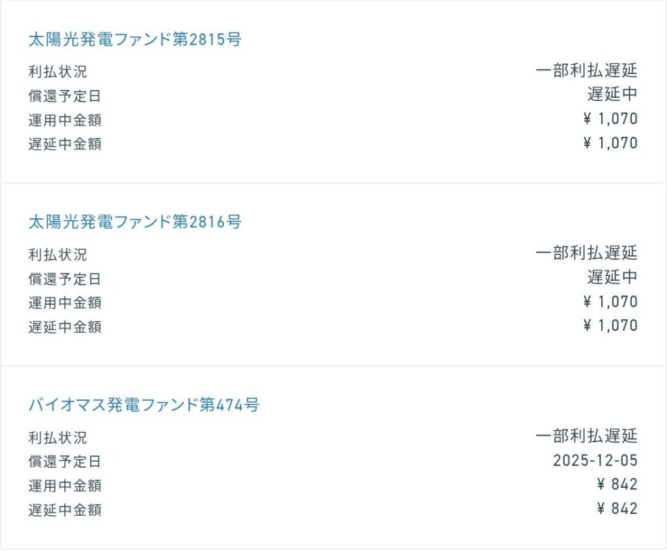Click 償還予定日 label in fund 第2815号 card
The width and height of the screenshot is (667, 551).
65,96
